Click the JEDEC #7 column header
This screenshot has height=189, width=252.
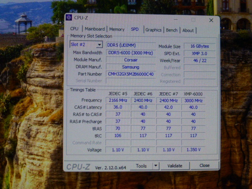coord(168,94)
